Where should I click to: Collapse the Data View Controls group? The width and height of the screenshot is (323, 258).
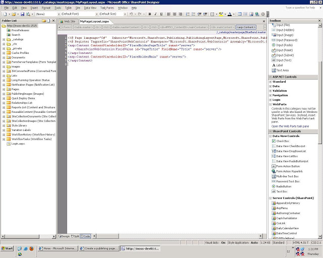[x=271, y=136]
